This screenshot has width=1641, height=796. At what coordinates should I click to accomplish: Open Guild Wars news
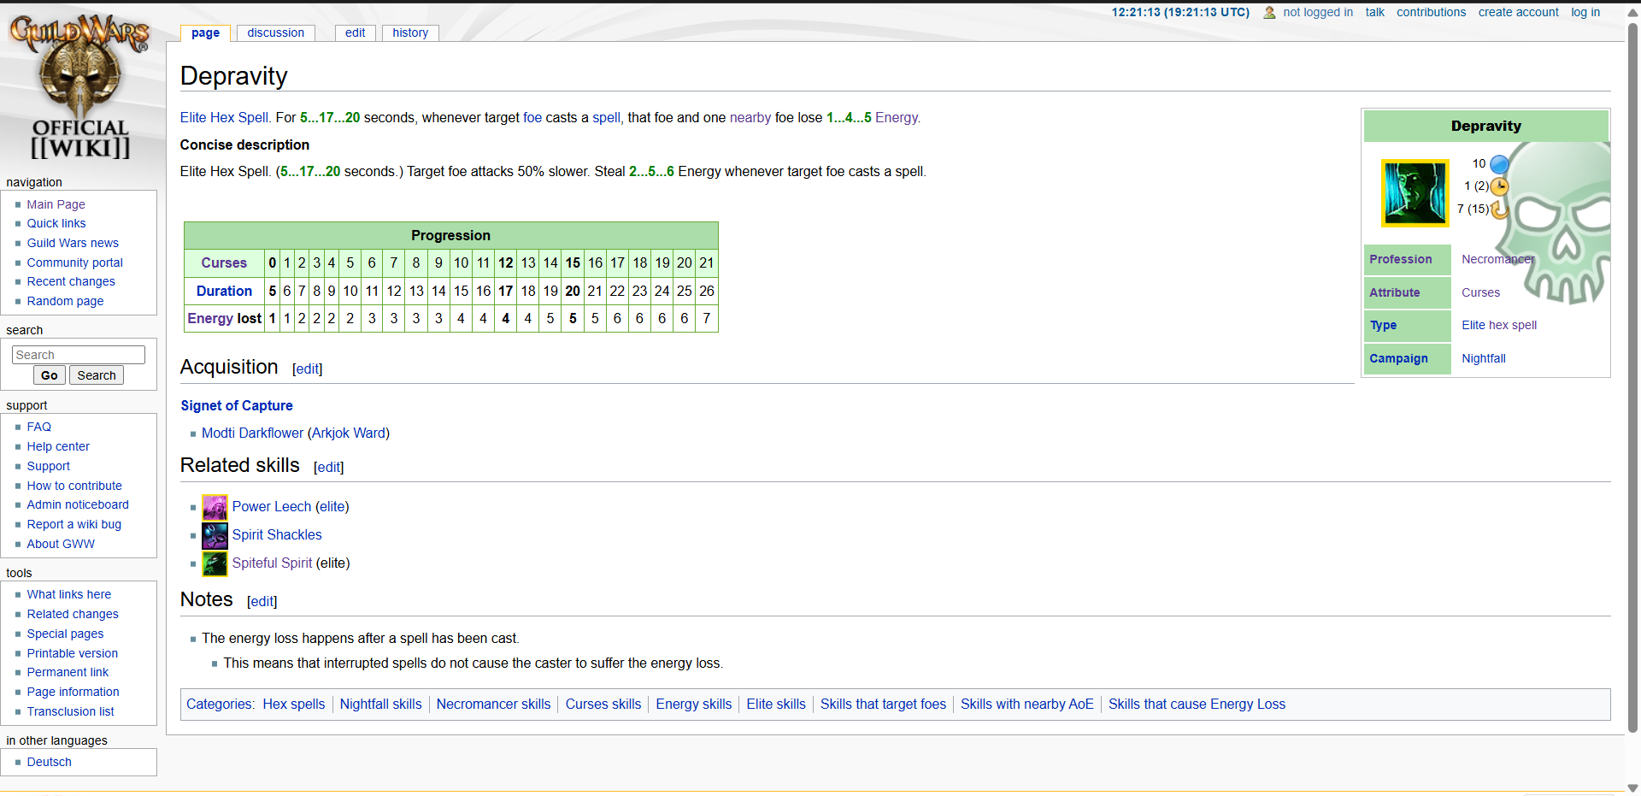tap(73, 244)
